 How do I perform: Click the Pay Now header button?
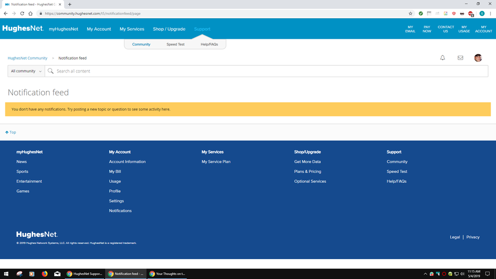tap(426, 29)
